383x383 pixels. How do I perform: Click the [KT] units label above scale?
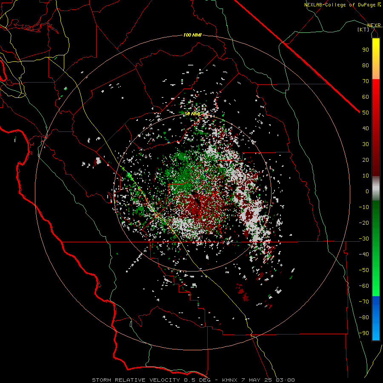tap(363, 29)
